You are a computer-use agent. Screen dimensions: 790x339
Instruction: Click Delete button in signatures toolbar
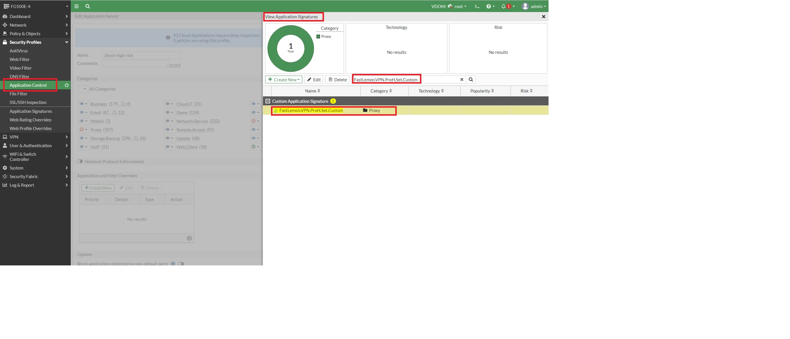point(337,79)
